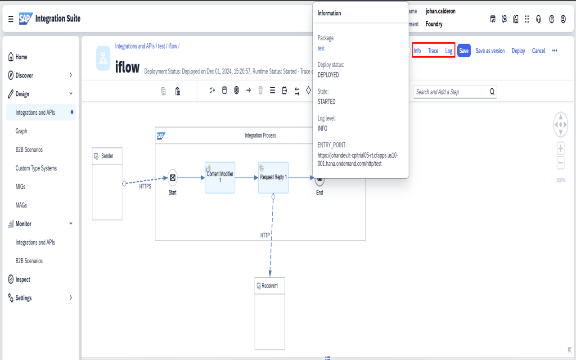This screenshot has height=360, width=576.
Task: Select the diamond routing icon in palette
Action: (x=308, y=90)
